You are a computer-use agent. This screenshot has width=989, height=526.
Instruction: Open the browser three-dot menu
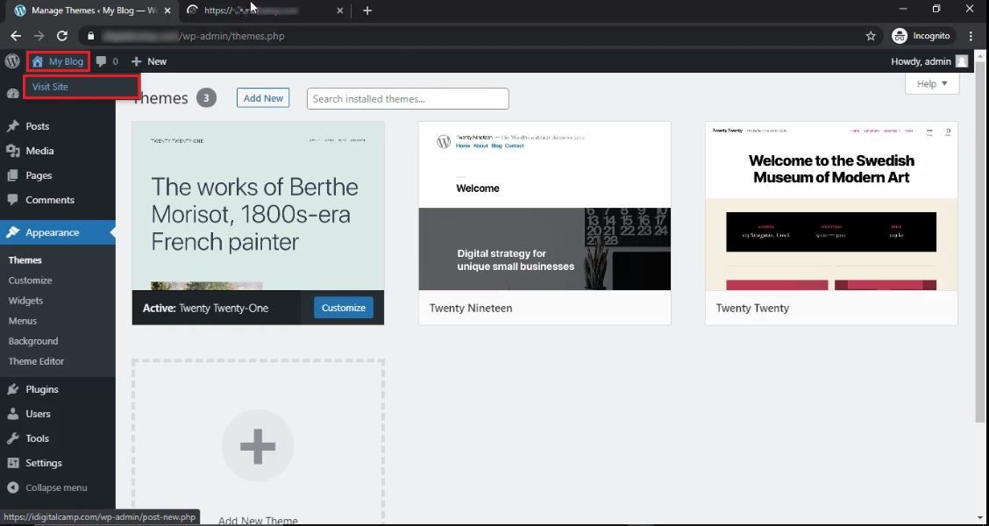click(x=972, y=36)
